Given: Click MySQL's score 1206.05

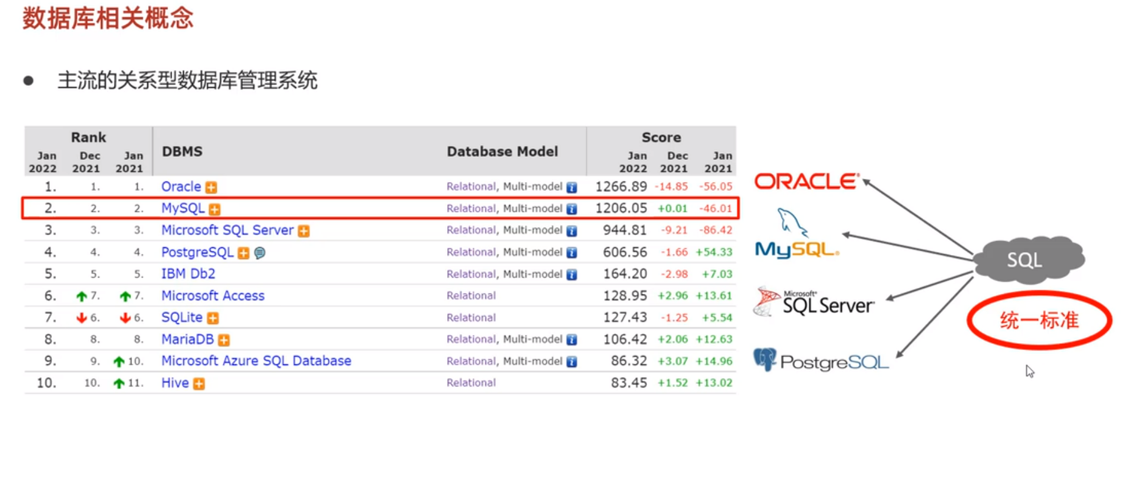Looking at the screenshot, I should [x=621, y=209].
